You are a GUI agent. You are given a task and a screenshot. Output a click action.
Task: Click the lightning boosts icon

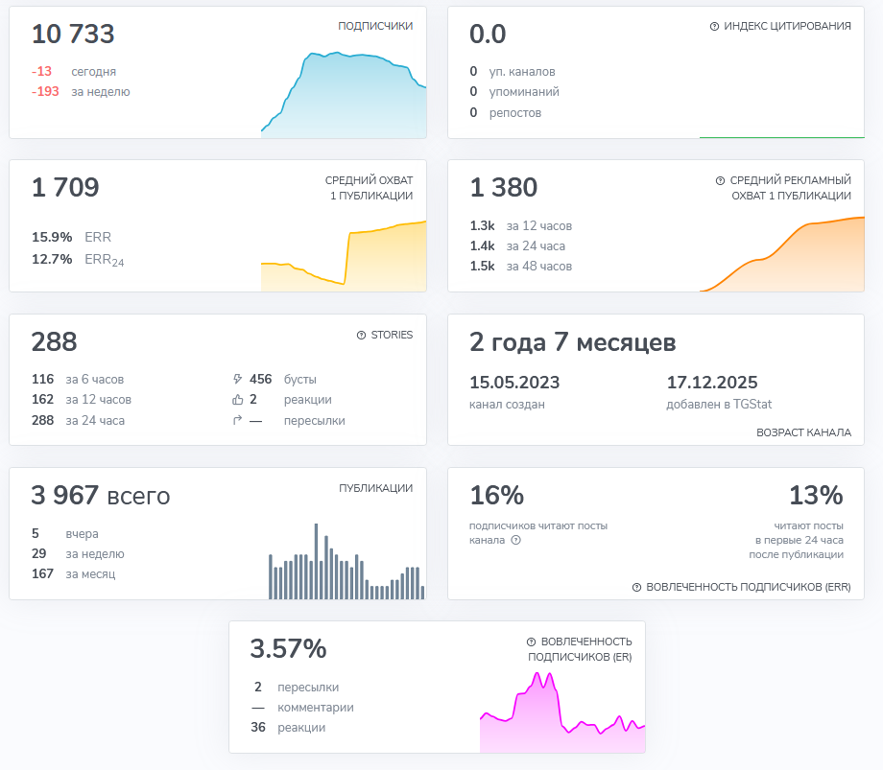(x=237, y=380)
